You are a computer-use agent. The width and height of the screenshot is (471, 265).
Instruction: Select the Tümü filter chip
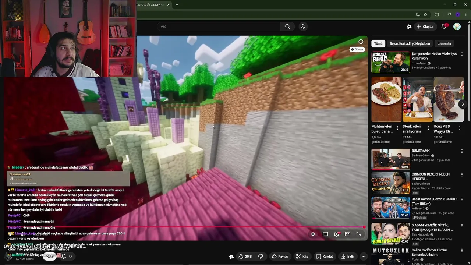tap(378, 43)
